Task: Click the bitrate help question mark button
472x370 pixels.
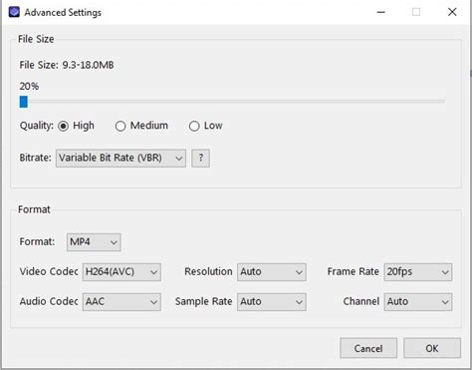Action: coord(200,158)
